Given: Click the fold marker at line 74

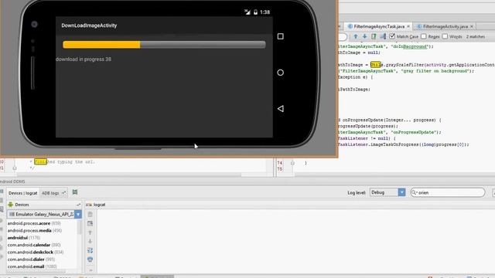Looking at the screenshot, I should point(292,163).
